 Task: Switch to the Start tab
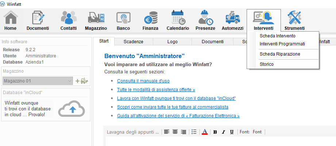104,41
